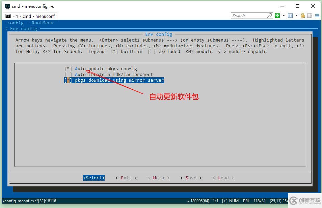Click the < Help > button
Image resolution: width=322 pixels, height=208 pixels.
(x=158, y=178)
